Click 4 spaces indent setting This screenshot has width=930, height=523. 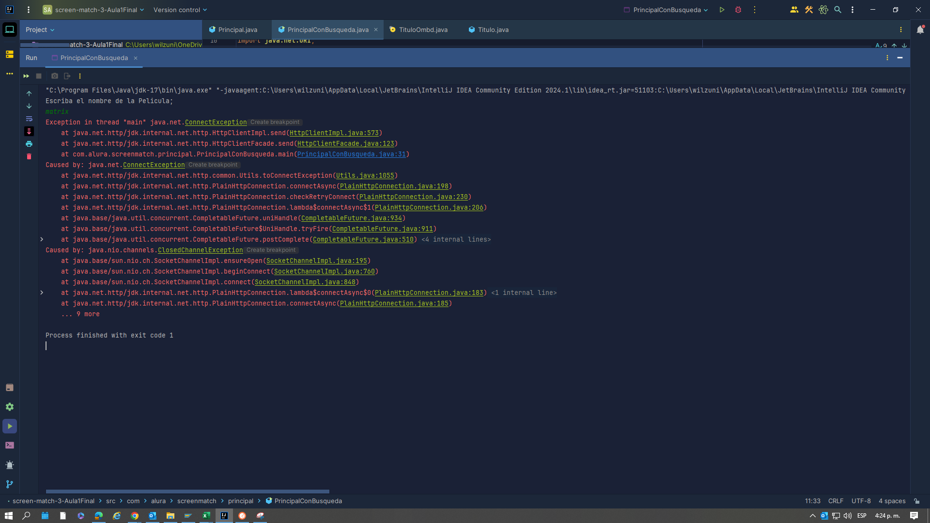[x=892, y=501]
